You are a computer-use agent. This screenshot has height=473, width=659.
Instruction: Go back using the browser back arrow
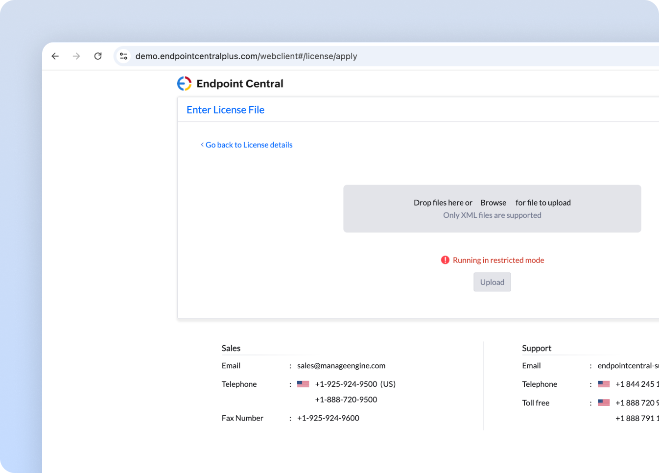point(55,56)
